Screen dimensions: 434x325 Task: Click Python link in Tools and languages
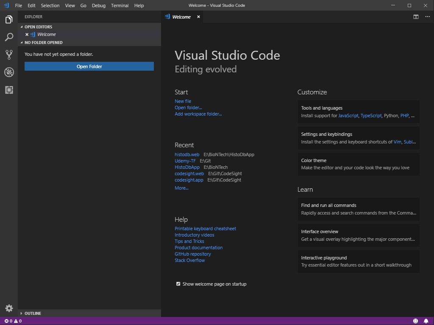click(391, 116)
